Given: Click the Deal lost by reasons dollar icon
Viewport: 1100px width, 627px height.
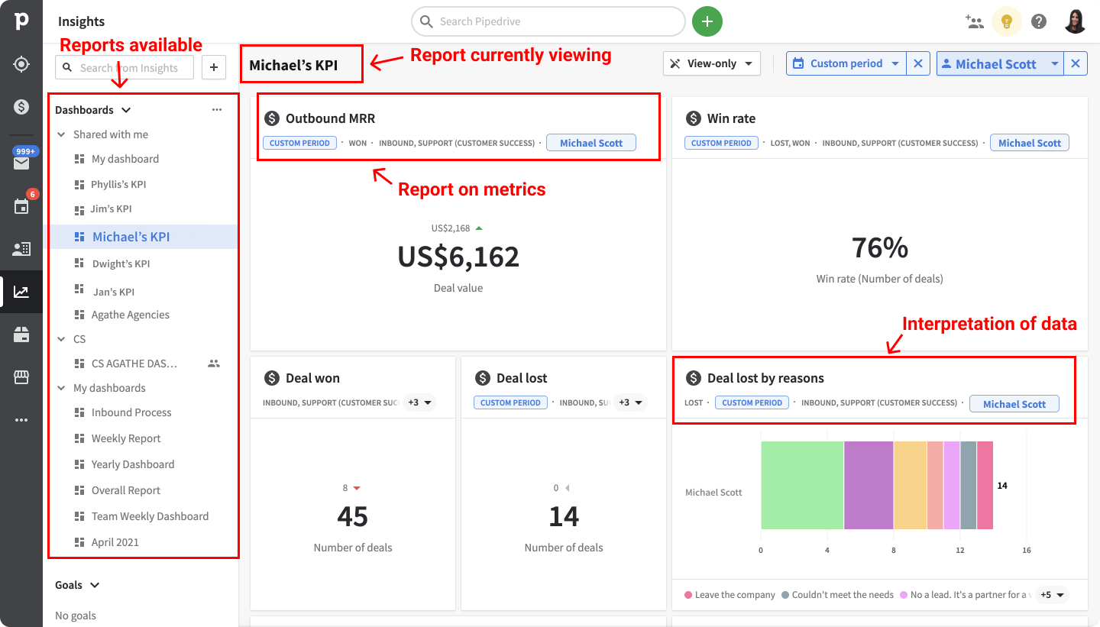Looking at the screenshot, I should click(x=694, y=378).
